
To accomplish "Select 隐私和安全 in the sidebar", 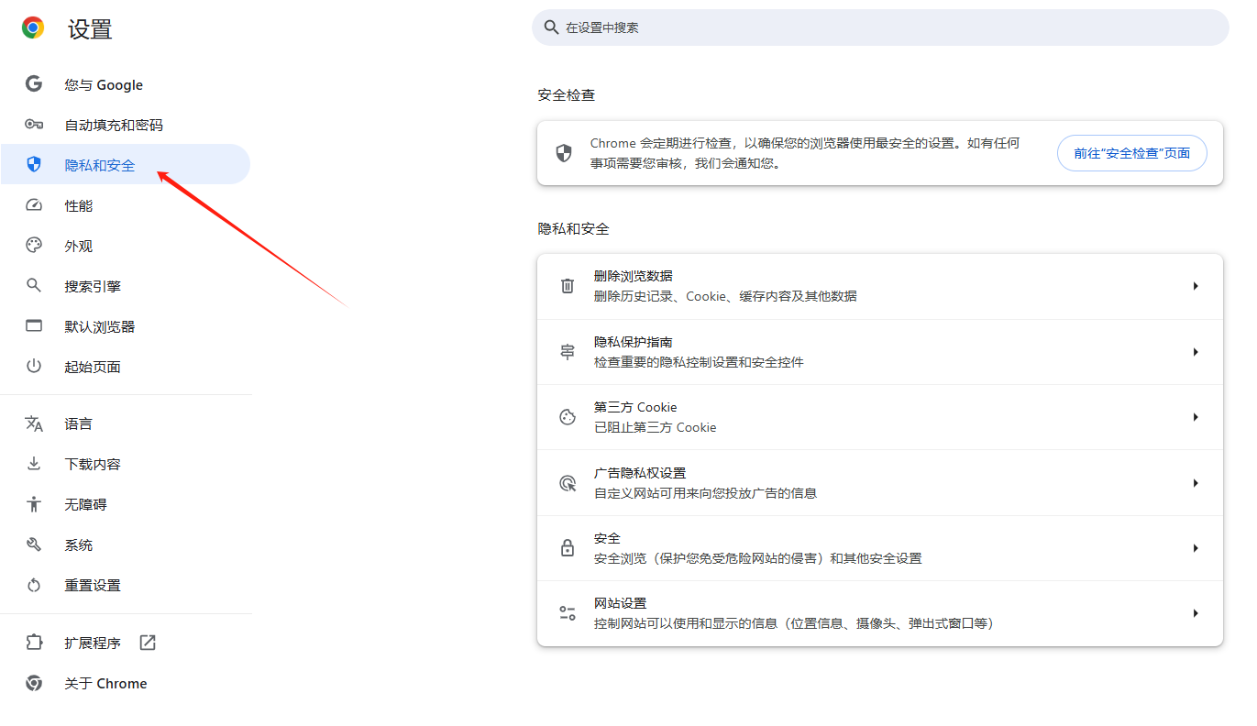I will pyautogui.click(x=125, y=165).
